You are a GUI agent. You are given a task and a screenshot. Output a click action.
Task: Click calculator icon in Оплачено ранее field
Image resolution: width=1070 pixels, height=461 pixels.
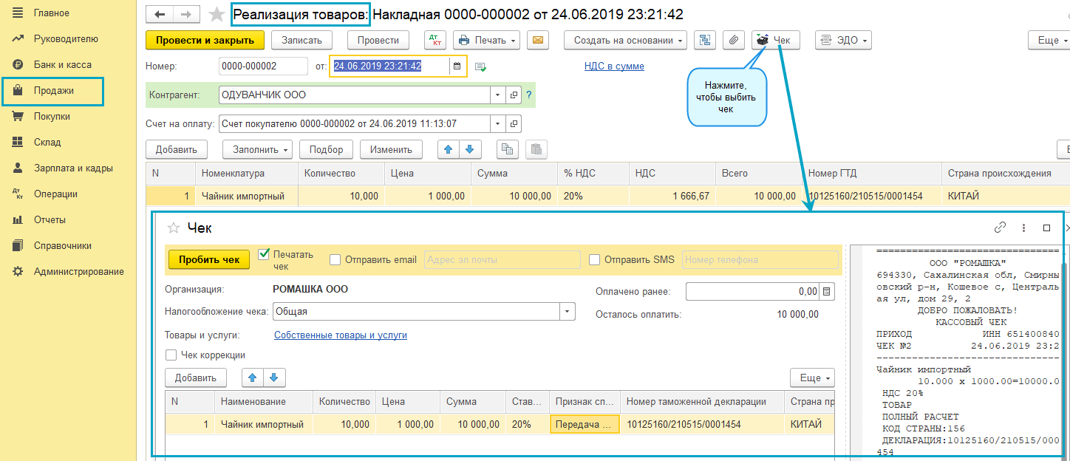click(x=827, y=292)
